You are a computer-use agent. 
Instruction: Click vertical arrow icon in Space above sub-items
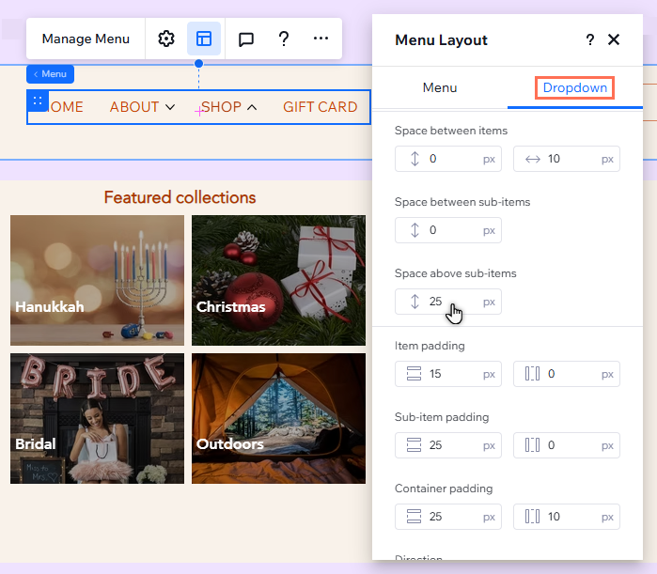tap(415, 302)
